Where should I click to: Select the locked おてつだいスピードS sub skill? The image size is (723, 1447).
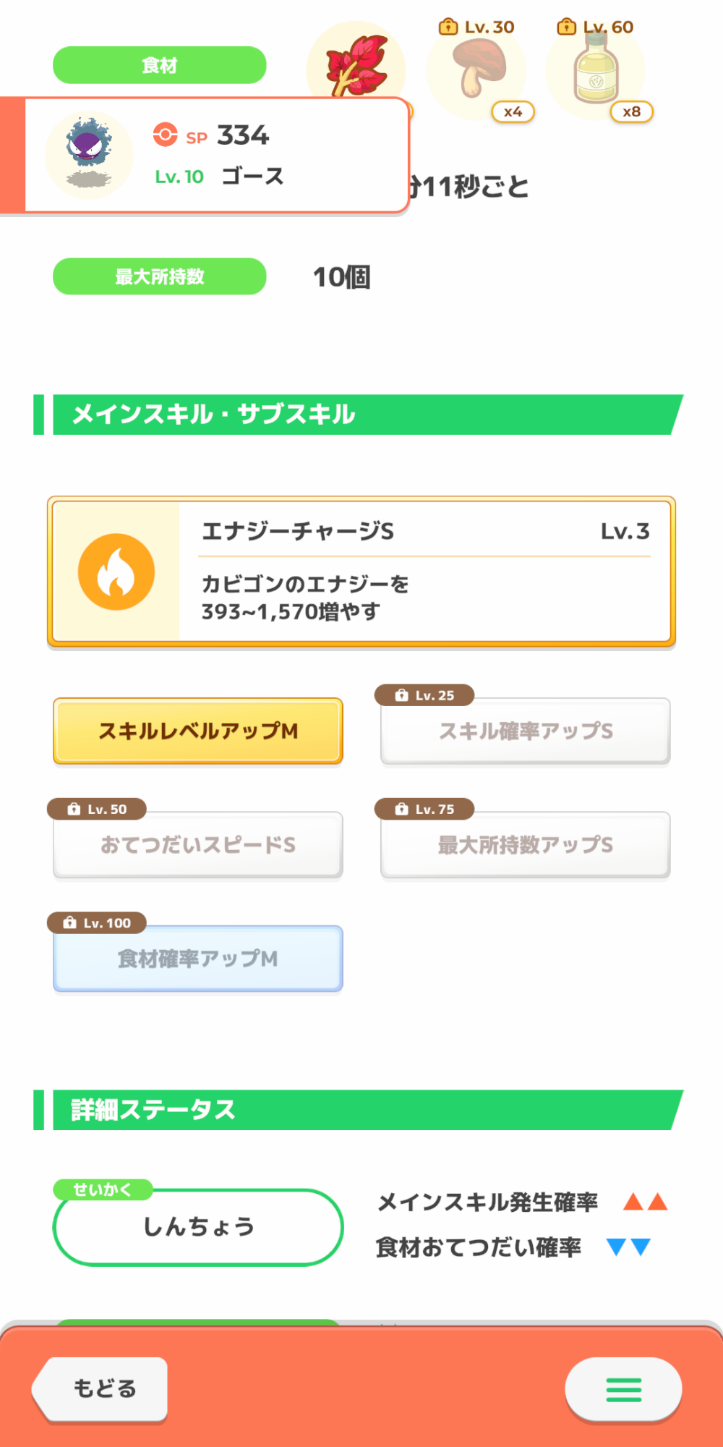pos(198,844)
